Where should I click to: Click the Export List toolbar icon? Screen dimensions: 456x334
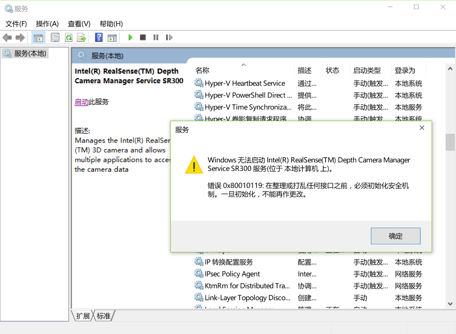coord(82,38)
